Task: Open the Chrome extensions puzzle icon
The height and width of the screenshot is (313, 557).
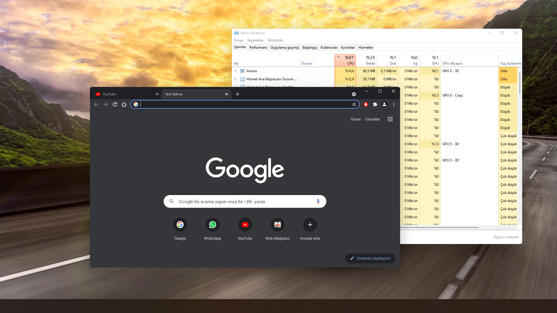Action: pyautogui.click(x=375, y=104)
